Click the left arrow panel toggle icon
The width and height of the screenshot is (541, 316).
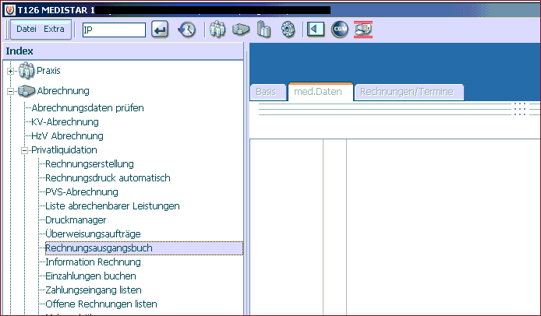pos(316,30)
